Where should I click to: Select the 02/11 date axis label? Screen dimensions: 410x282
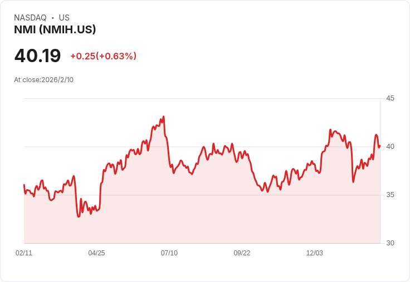(24, 253)
